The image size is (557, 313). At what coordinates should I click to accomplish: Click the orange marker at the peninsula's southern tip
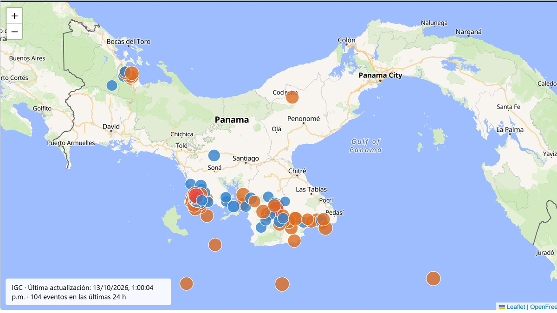(x=294, y=240)
